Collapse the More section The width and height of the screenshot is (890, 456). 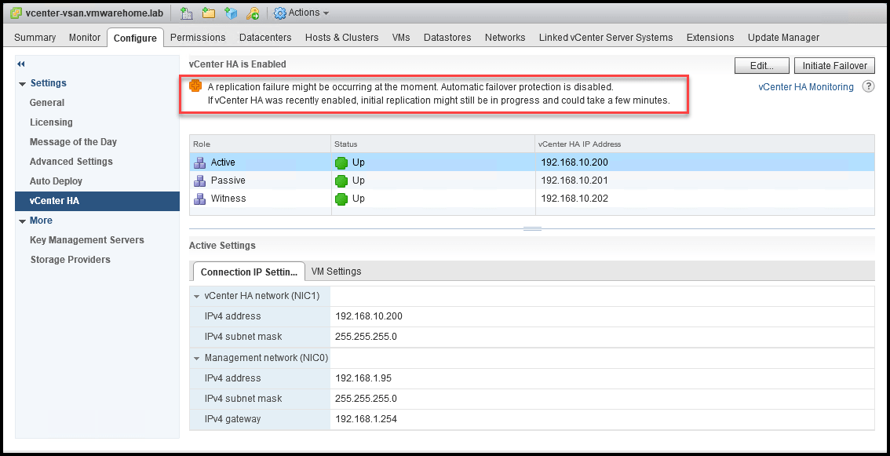coord(22,221)
